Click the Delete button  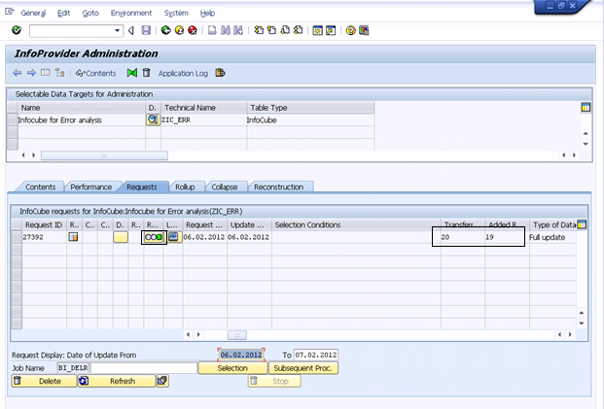(x=44, y=381)
